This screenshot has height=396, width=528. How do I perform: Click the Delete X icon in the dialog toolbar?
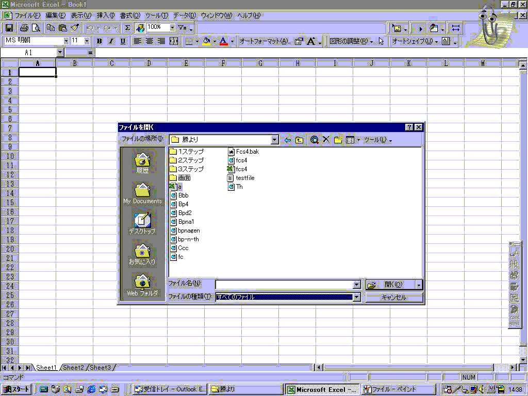coord(326,140)
